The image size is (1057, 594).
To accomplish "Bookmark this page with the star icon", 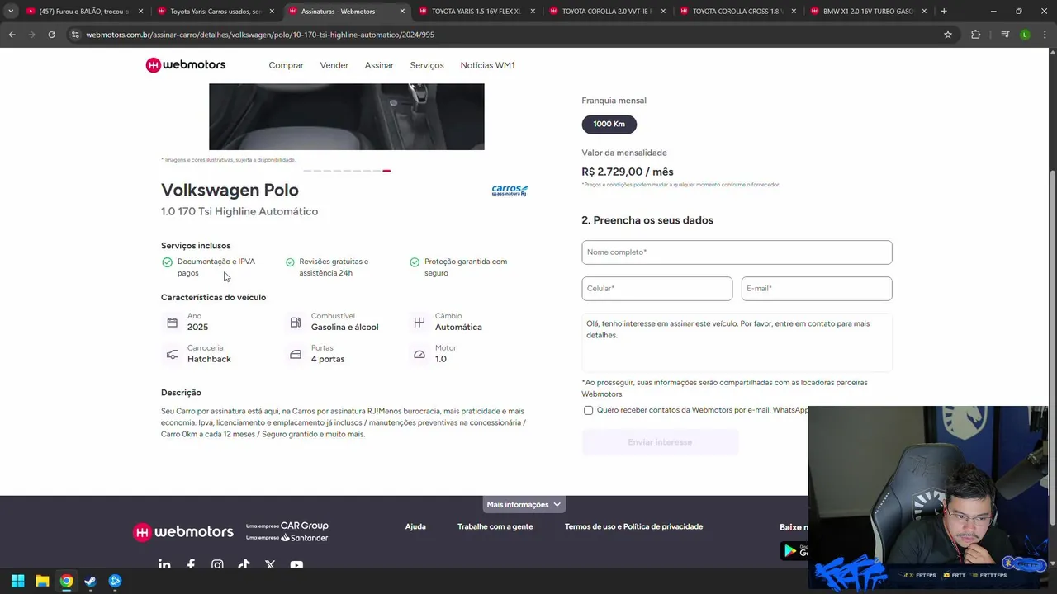I will click(x=948, y=35).
